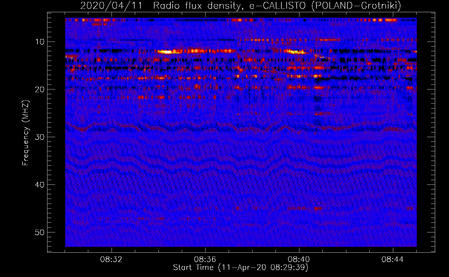Image resolution: width=449 pixels, height=277 pixels.
Task: Click the 08:32 time tick label
Action: (111, 260)
